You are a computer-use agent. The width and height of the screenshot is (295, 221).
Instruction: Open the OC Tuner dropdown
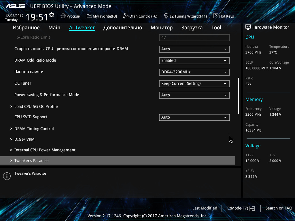tap(194, 84)
